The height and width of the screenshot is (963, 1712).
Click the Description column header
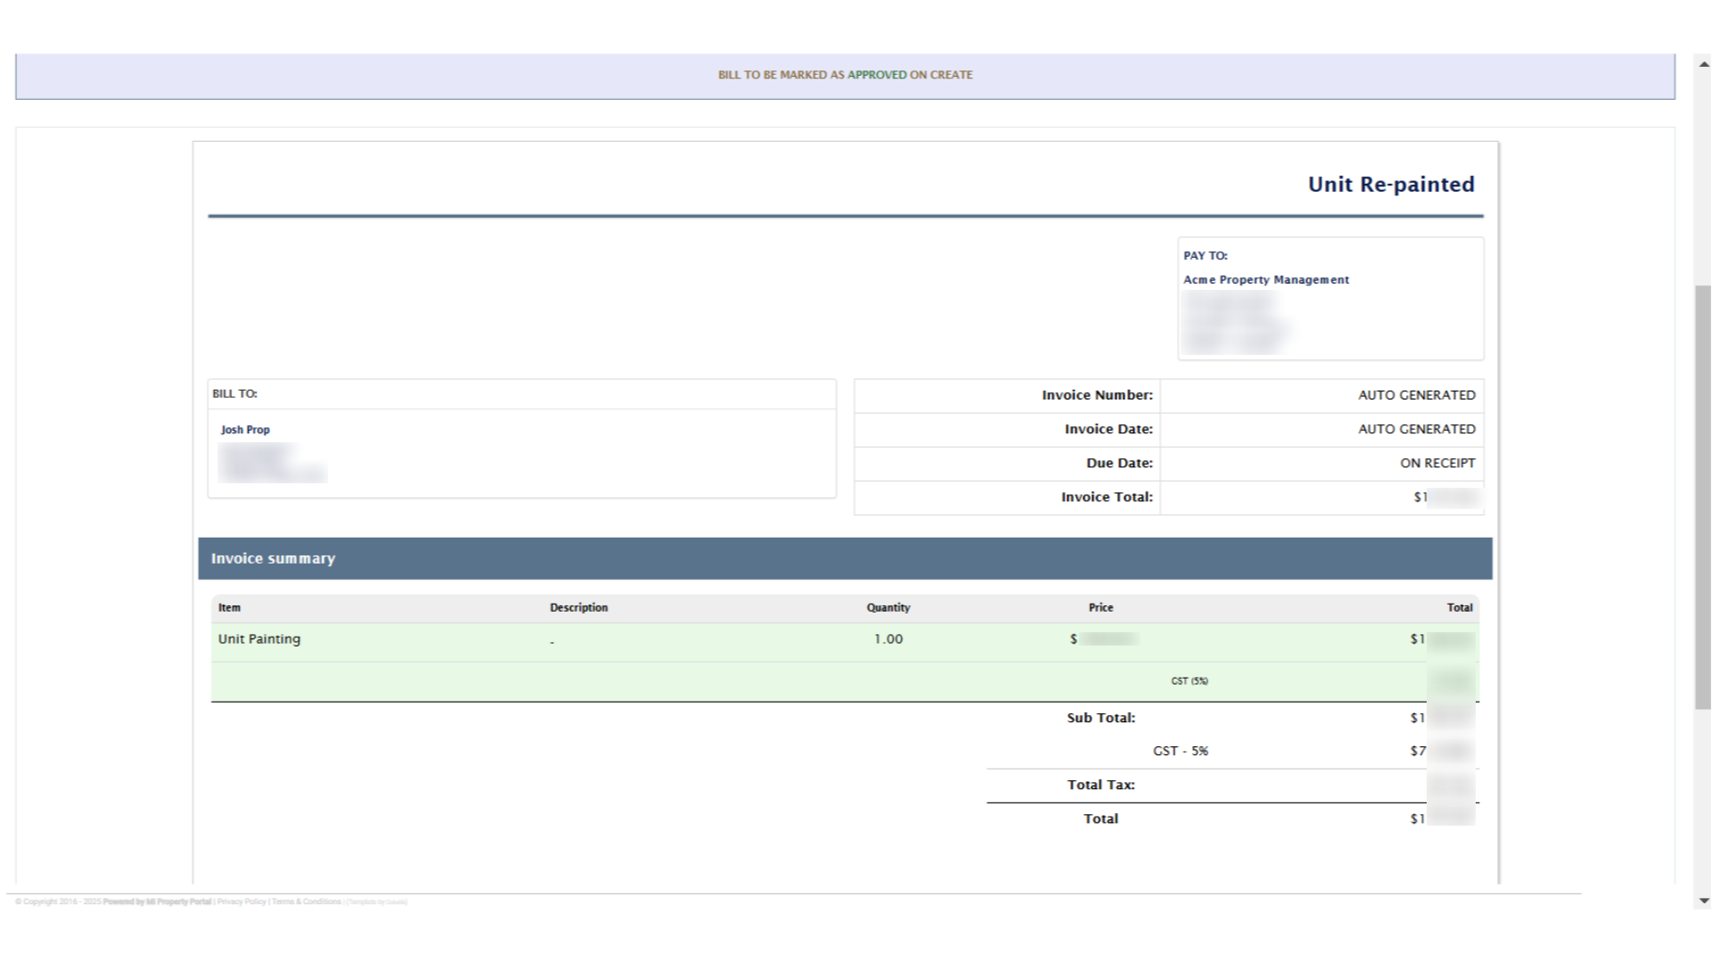579,607
